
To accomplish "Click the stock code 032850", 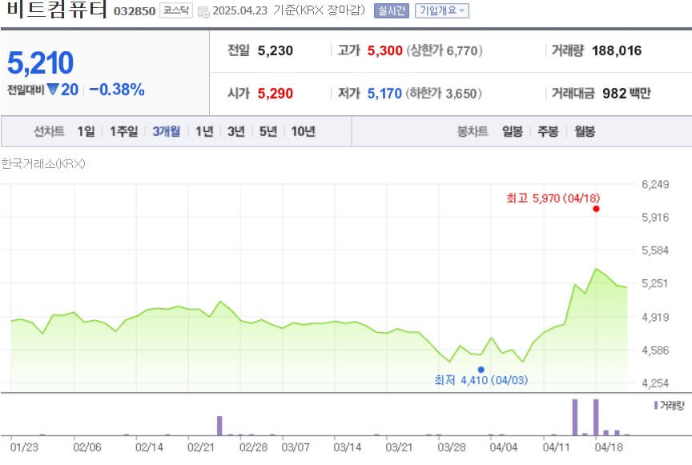I will coord(135,11).
